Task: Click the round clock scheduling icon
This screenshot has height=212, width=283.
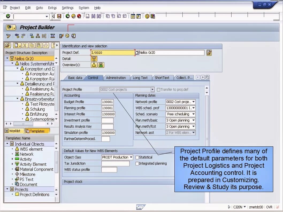Action: click(67, 36)
